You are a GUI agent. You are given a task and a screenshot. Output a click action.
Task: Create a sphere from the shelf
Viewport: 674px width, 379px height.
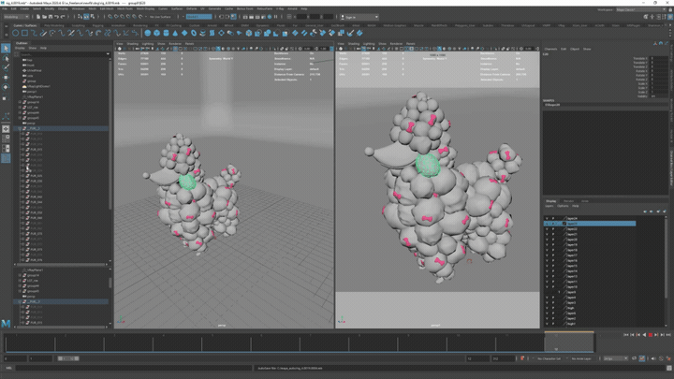point(148,33)
